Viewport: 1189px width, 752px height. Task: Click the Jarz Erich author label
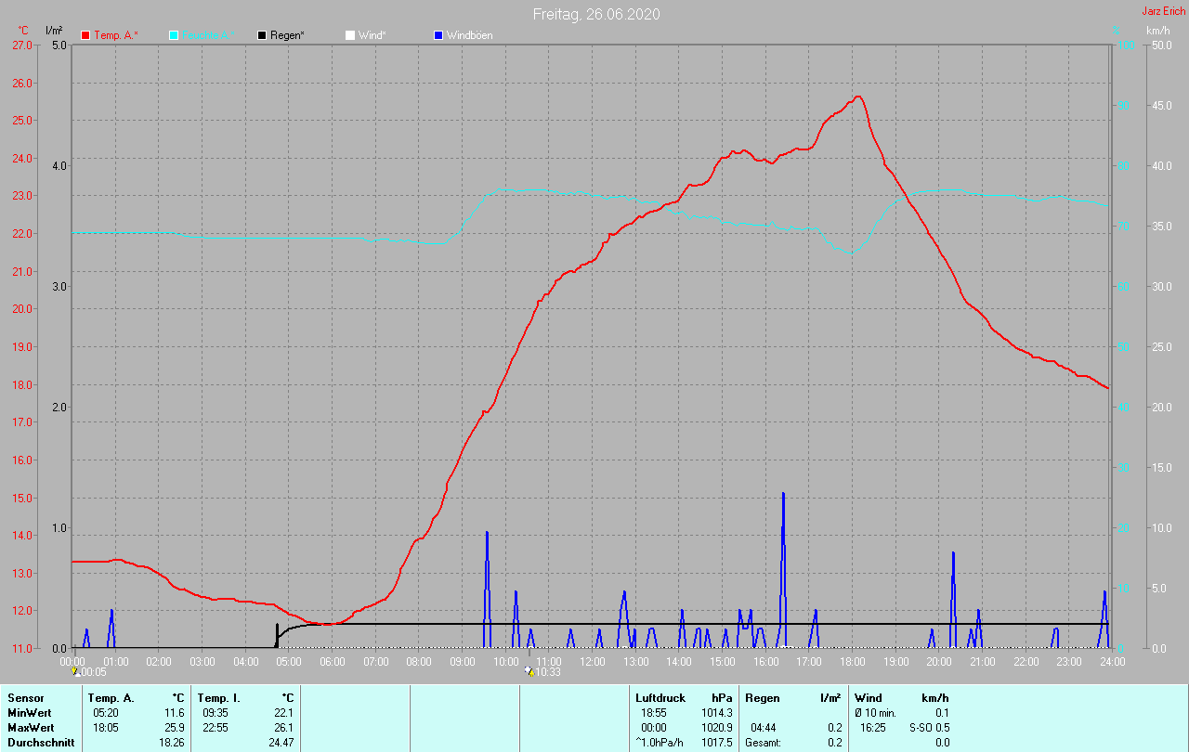(1163, 11)
